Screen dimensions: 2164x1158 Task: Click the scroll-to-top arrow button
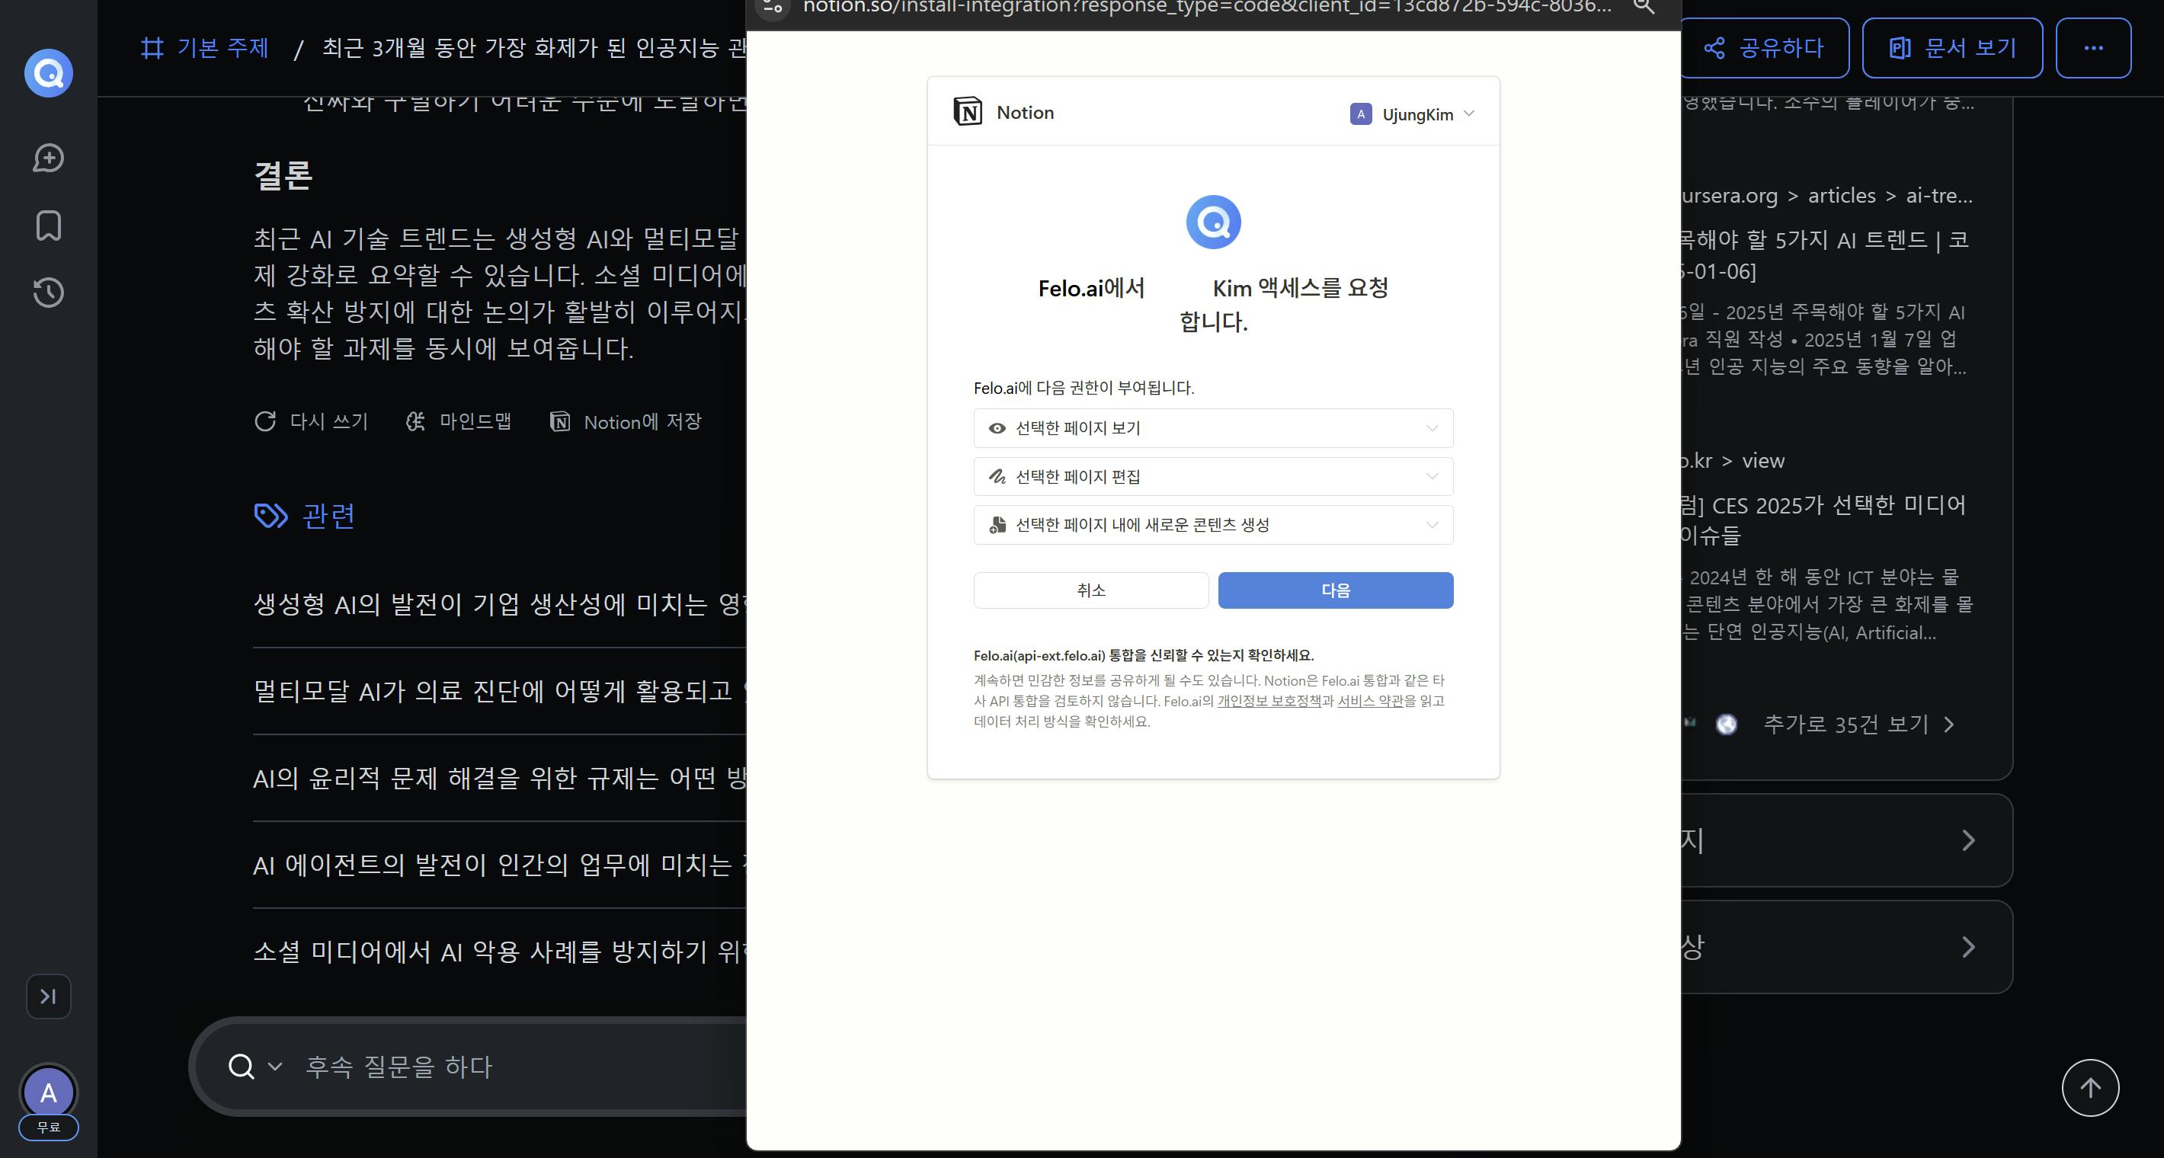pos(2089,1087)
